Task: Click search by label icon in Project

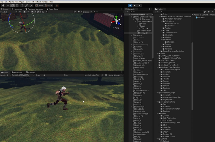Action: (x=209, y=12)
